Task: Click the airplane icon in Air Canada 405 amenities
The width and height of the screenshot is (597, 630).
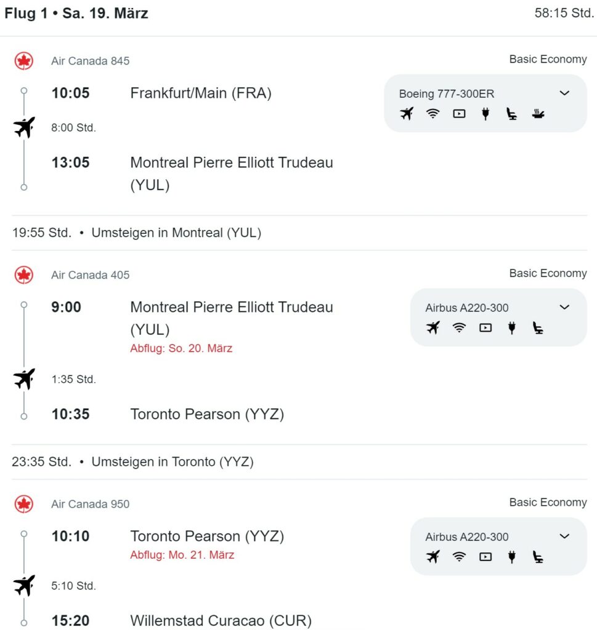Action: click(x=433, y=328)
